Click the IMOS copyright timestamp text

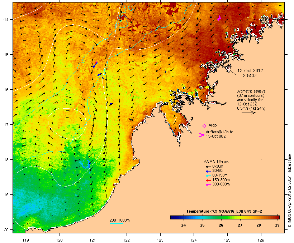tap(289, 191)
